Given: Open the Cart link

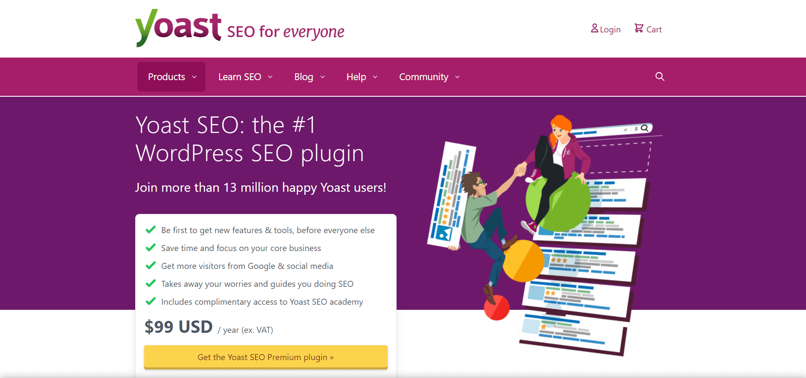Looking at the screenshot, I should 648,29.
